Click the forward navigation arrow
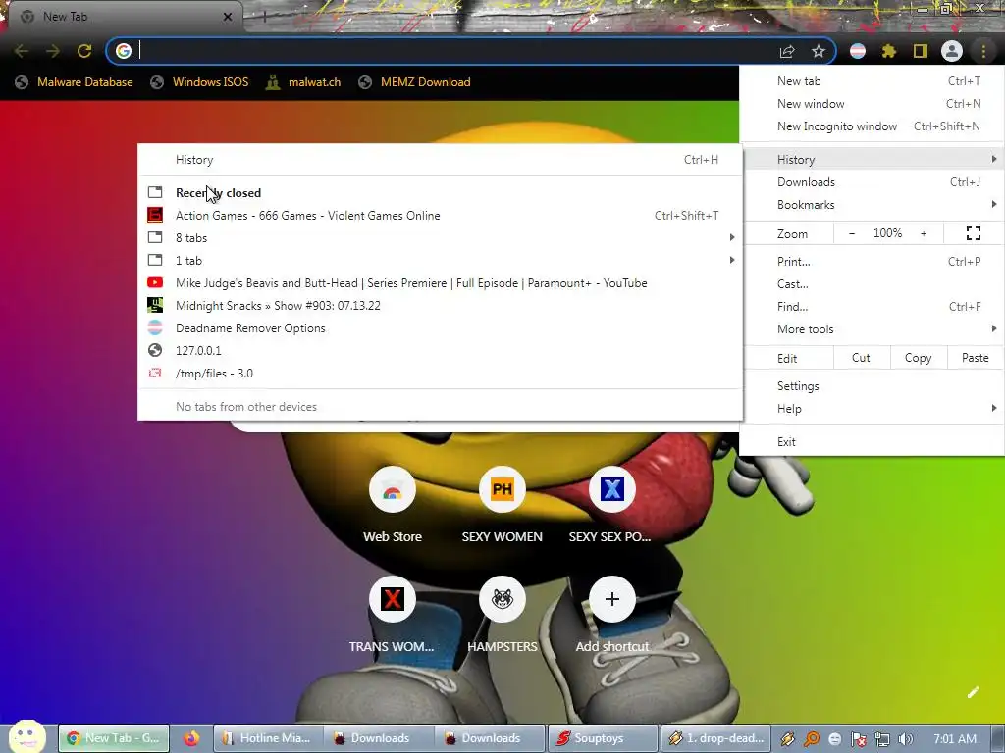The image size is (1005, 753). pos(53,51)
